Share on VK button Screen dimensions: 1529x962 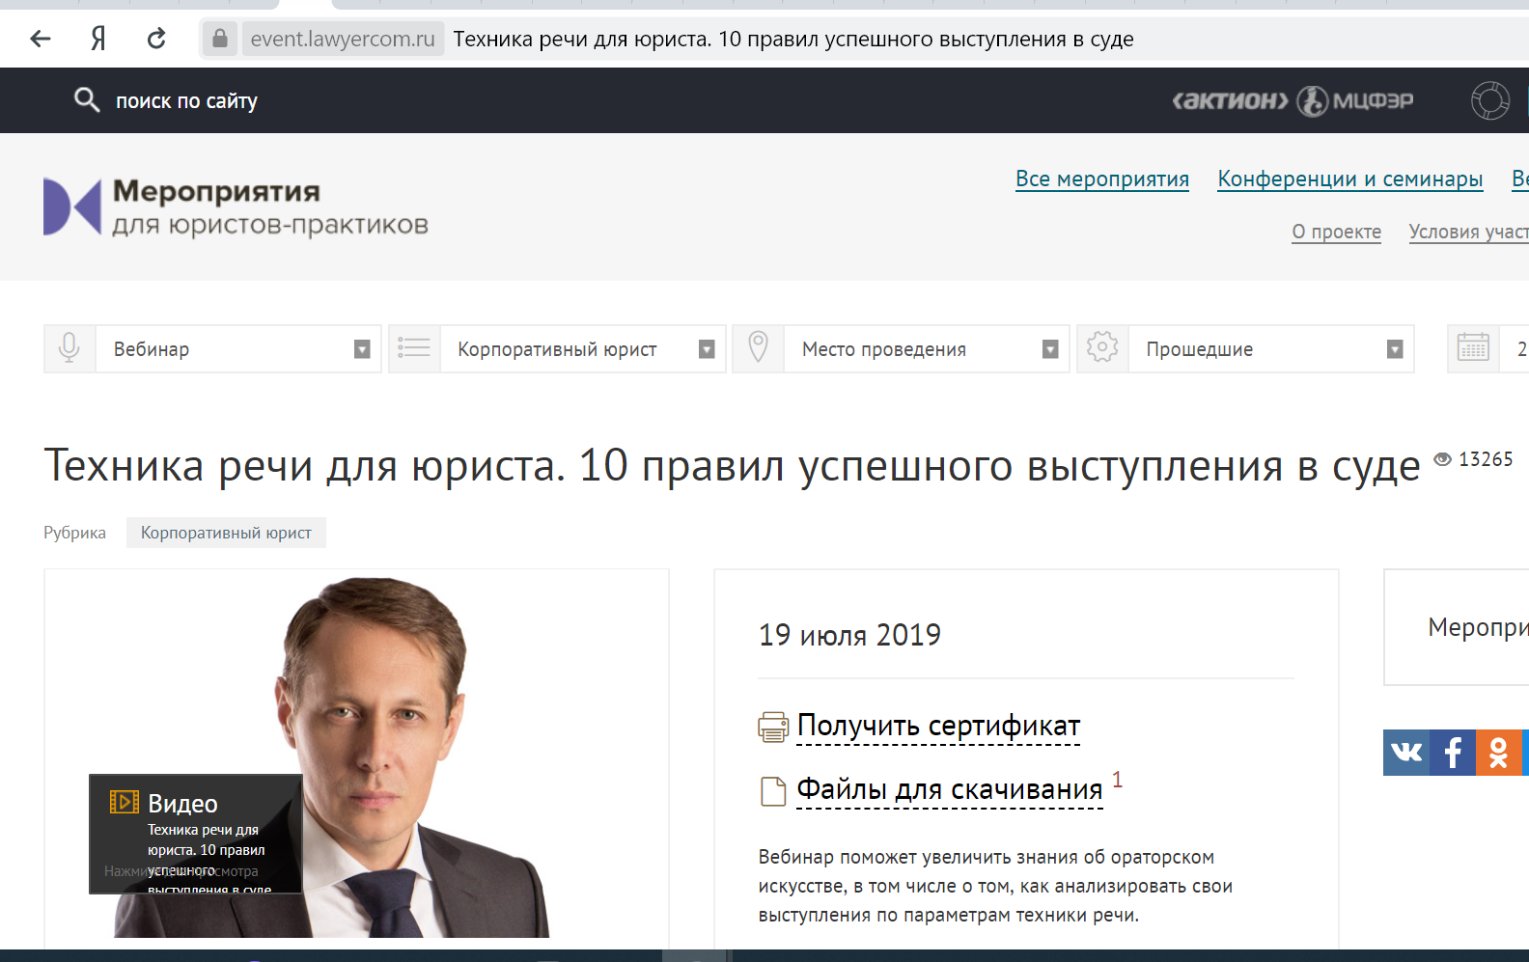1406,753
